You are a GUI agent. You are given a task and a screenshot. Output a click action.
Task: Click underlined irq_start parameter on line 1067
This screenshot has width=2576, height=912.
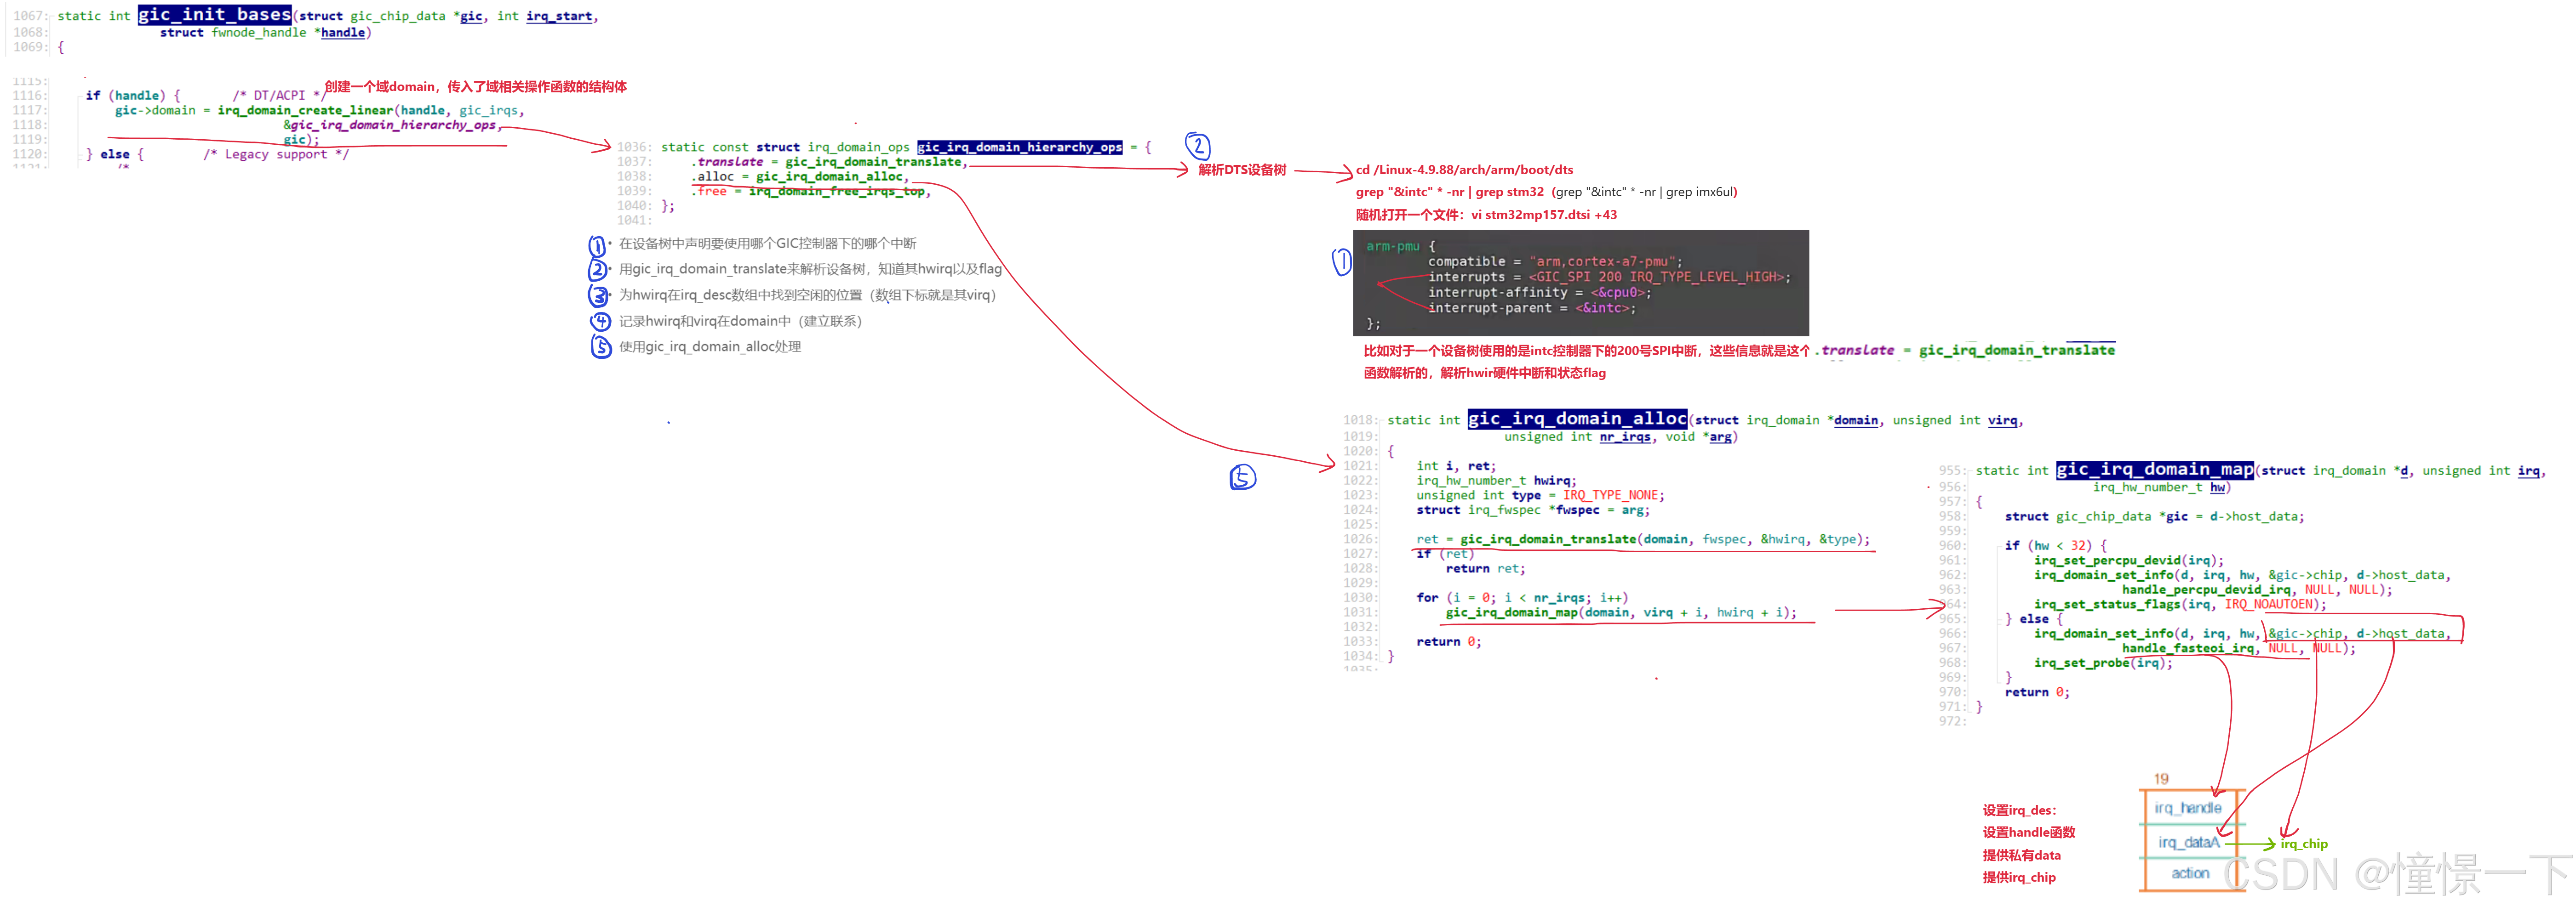pos(559,16)
